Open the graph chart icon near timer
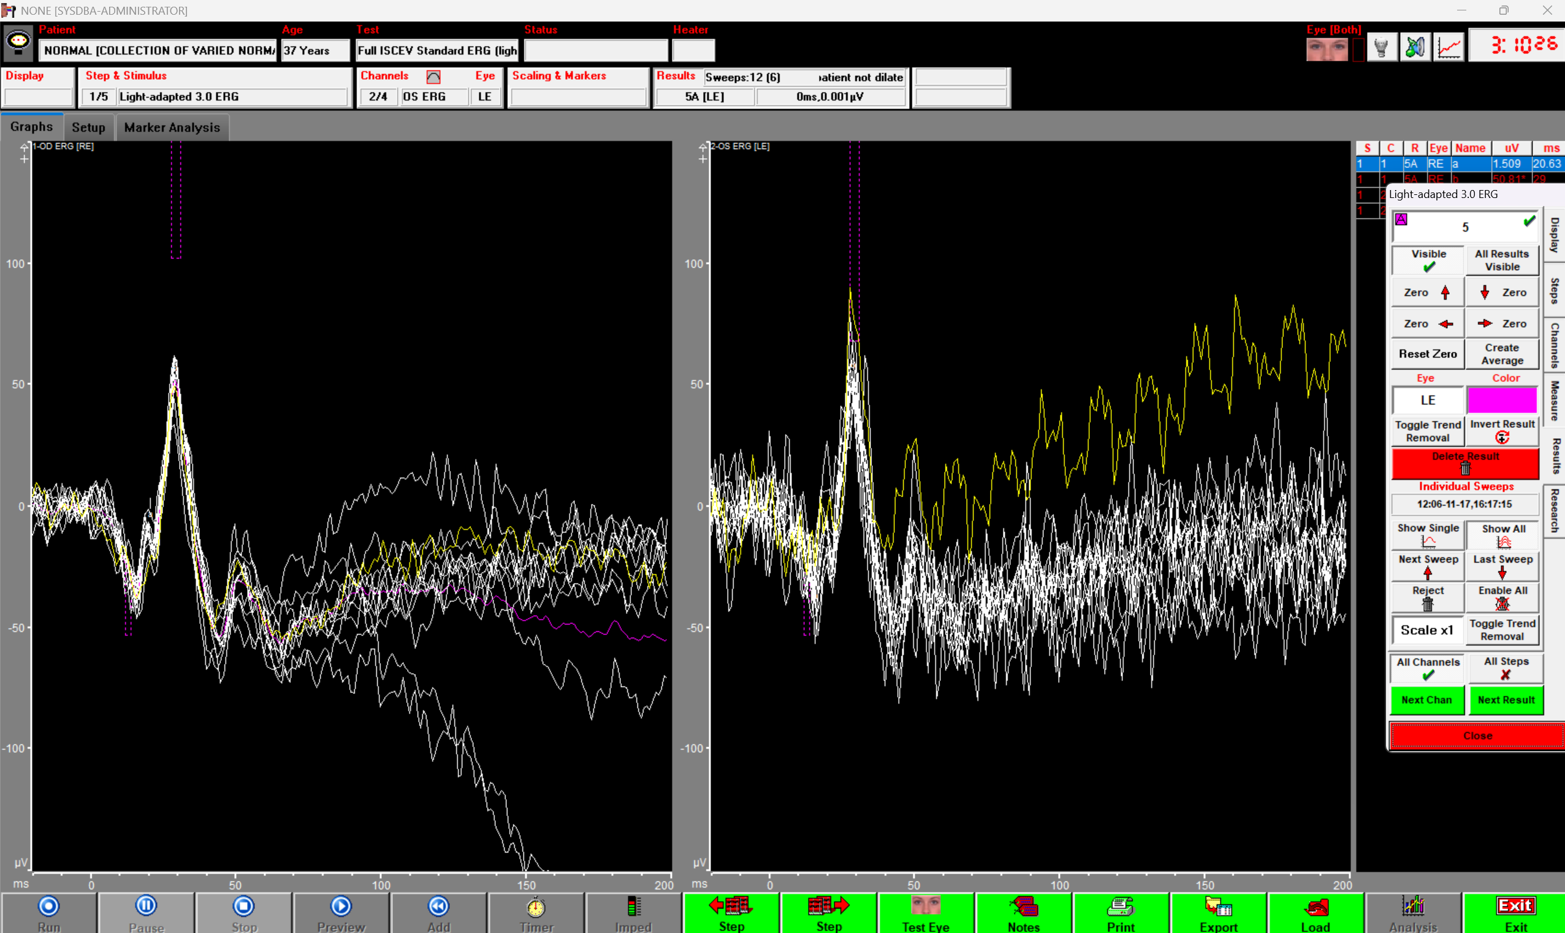 pos(1449,47)
